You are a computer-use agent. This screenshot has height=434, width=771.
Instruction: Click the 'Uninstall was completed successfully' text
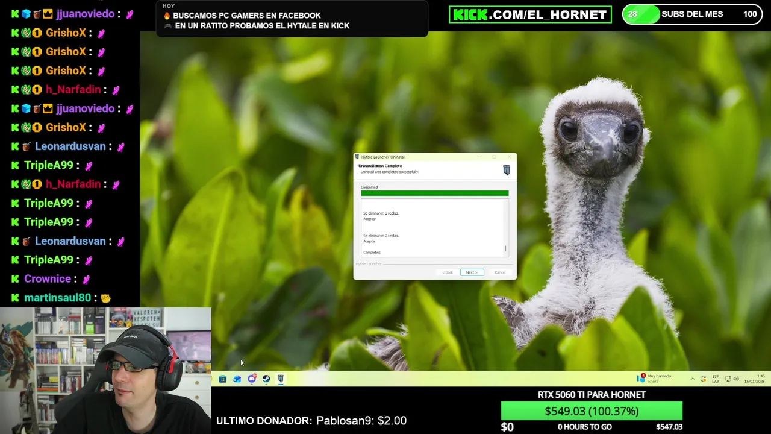click(389, 172)
